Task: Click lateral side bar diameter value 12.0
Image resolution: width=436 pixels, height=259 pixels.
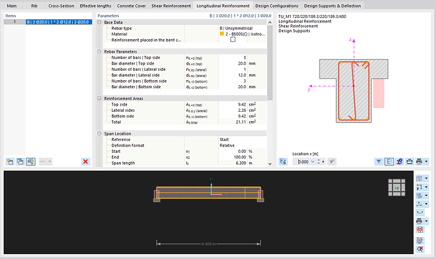Action: [x=242, y=75]
